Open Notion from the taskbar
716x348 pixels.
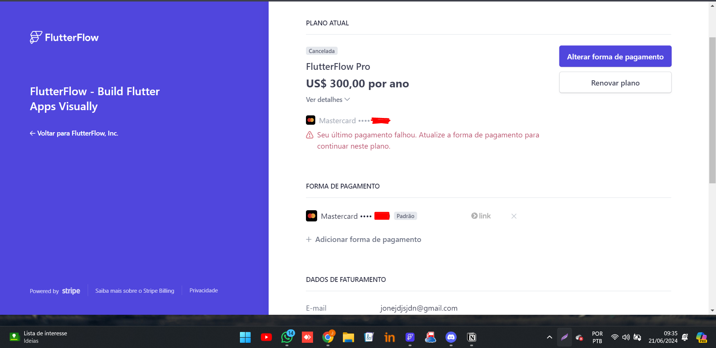pyautogui.click(x=472, y=337)
